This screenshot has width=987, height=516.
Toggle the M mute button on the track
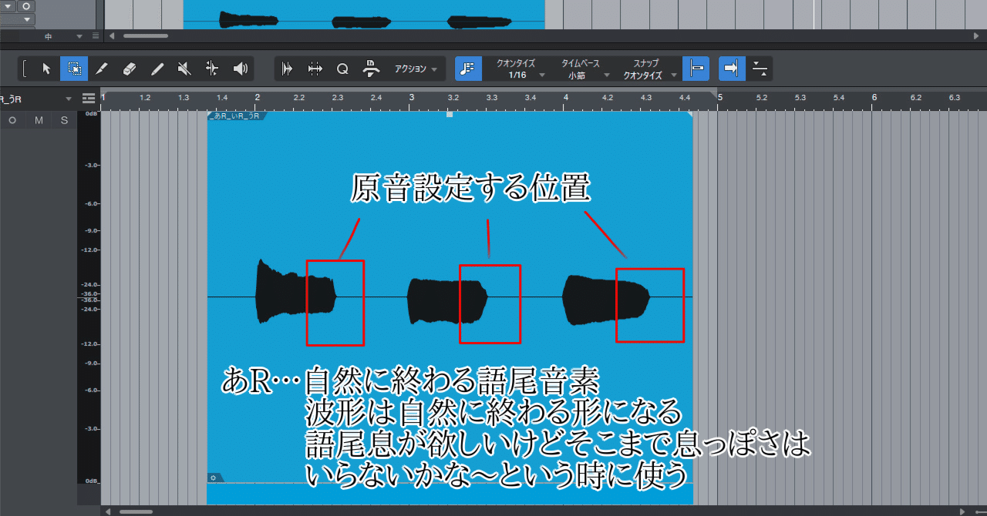tap(39, 120)
